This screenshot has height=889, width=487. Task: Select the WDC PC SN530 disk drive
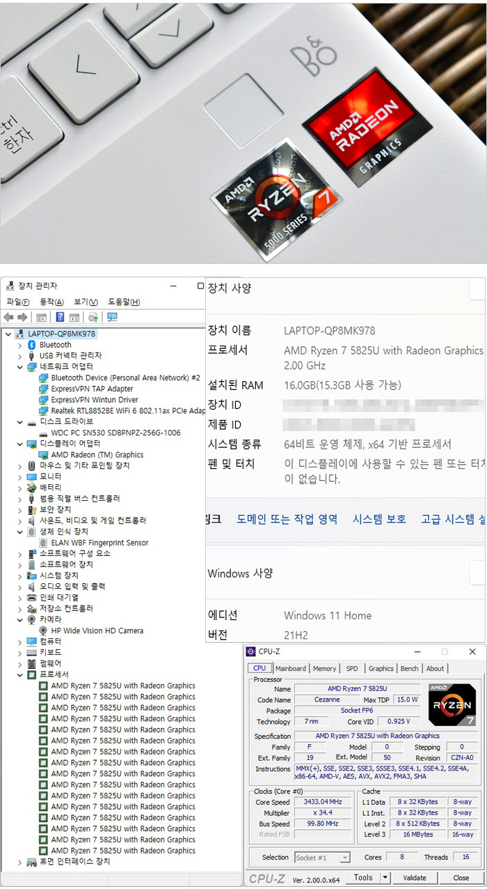[115, 433]
